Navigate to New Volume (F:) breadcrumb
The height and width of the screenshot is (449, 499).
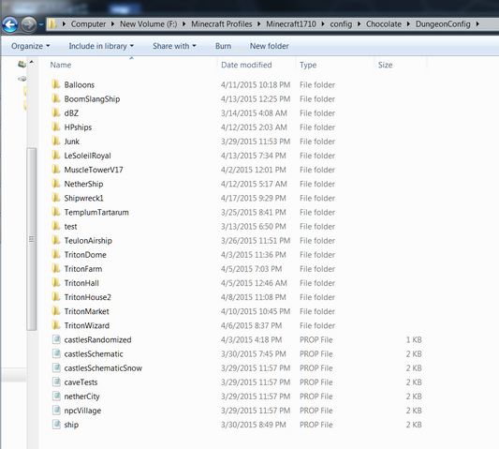[148, 23]
